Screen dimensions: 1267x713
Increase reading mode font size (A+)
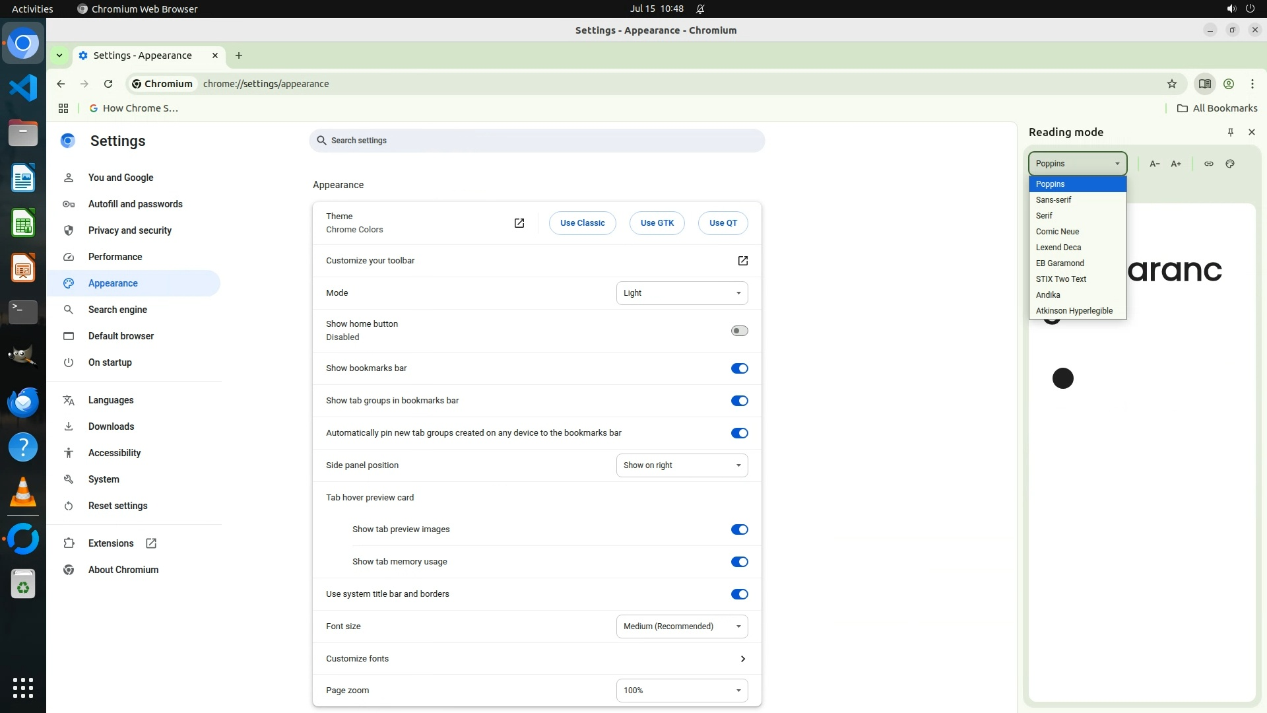click(1176, 164)
